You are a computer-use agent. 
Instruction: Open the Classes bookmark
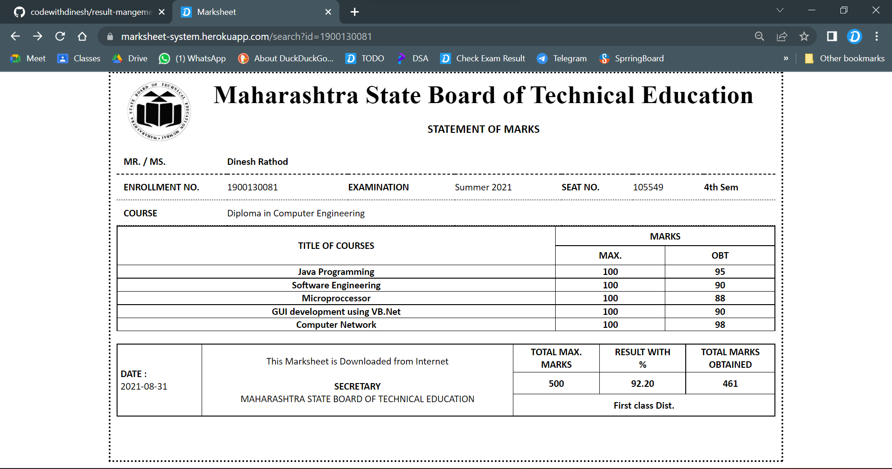[79, 59]
